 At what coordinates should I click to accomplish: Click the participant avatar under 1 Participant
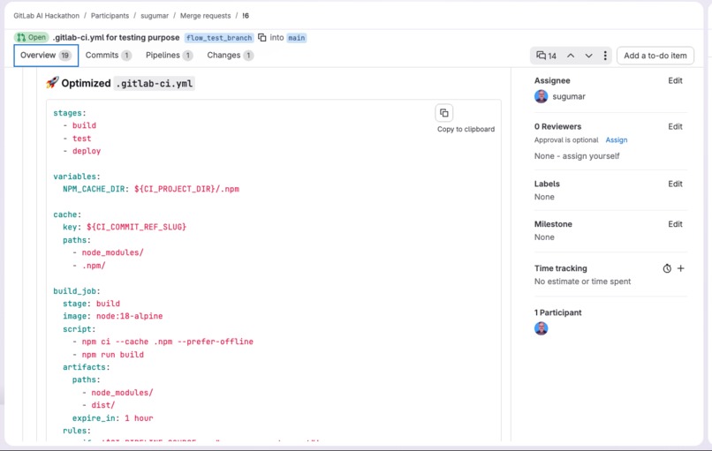(542, 328)
